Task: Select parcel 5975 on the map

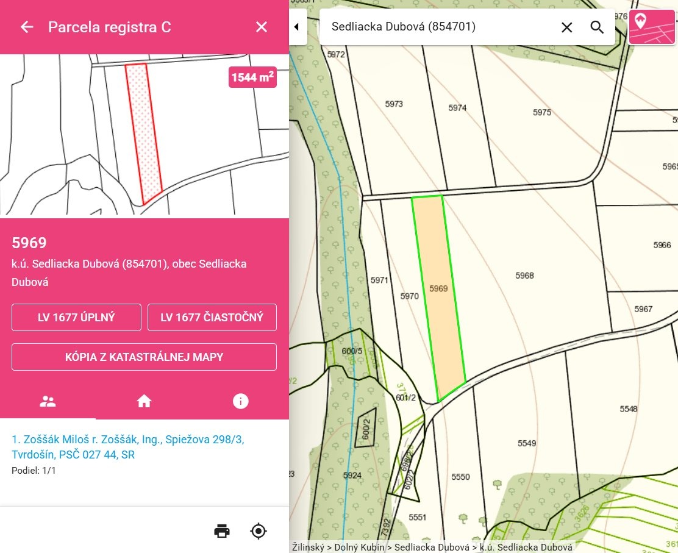Action: [541, 112]
